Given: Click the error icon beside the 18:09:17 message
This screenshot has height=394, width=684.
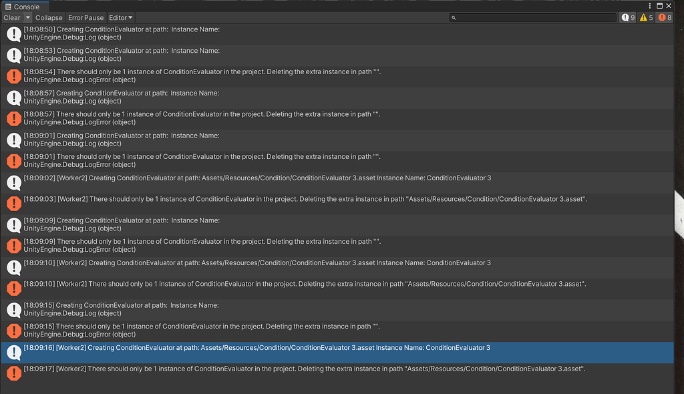Looking at the screenshot, I should tap(13, 373).
